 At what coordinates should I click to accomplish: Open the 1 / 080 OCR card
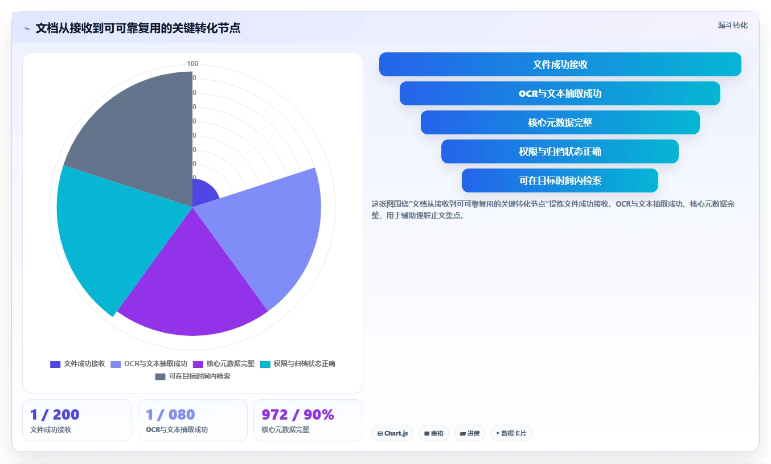(x=192, y=420)
